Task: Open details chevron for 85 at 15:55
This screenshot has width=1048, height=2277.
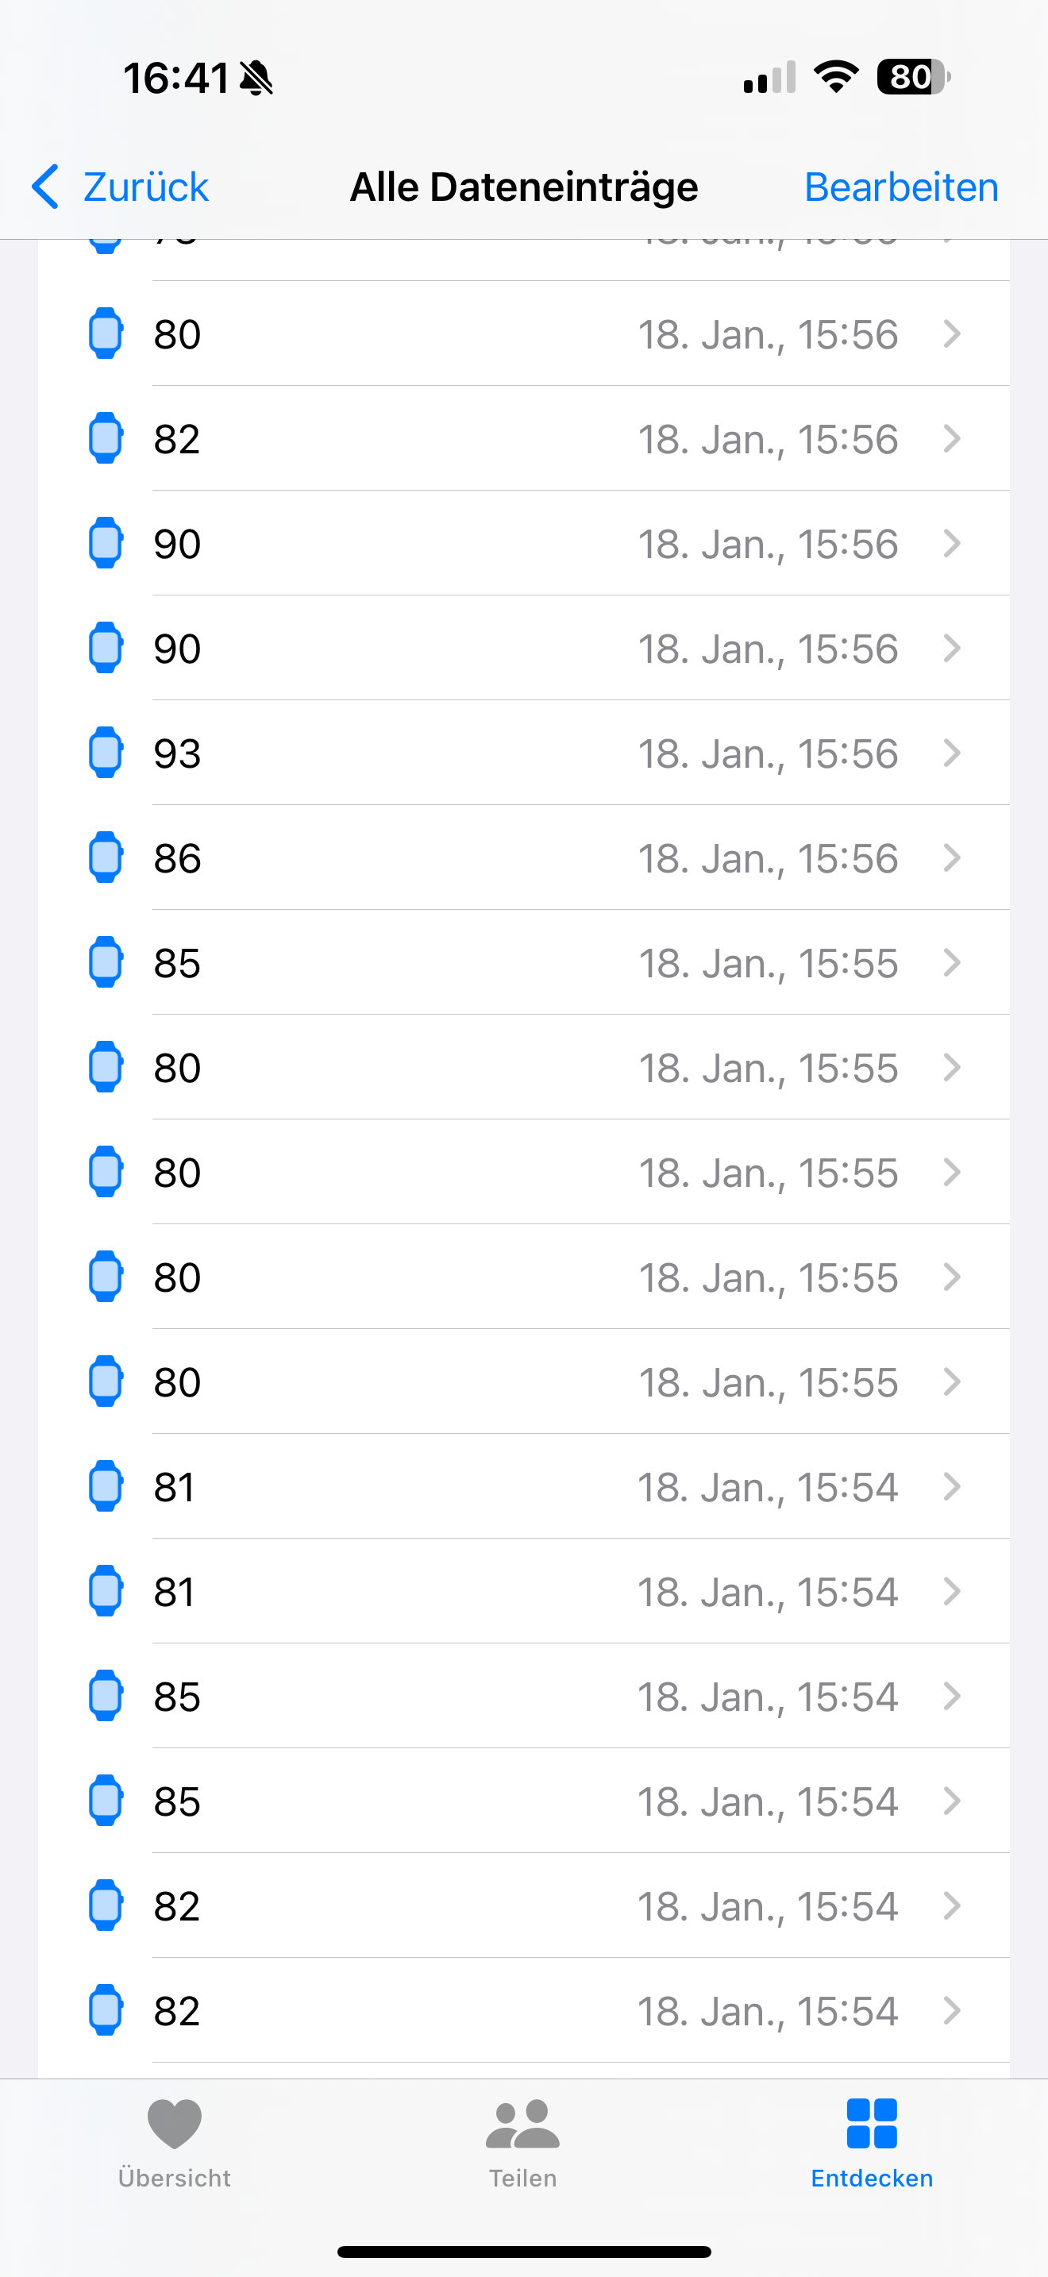Action: coord(952,962)
